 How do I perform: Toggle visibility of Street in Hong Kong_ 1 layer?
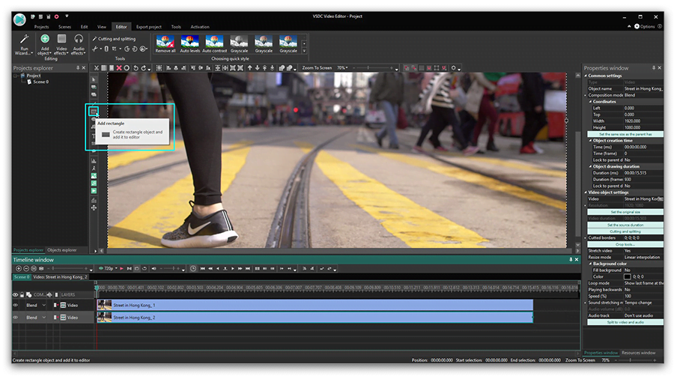coord(16,305)
